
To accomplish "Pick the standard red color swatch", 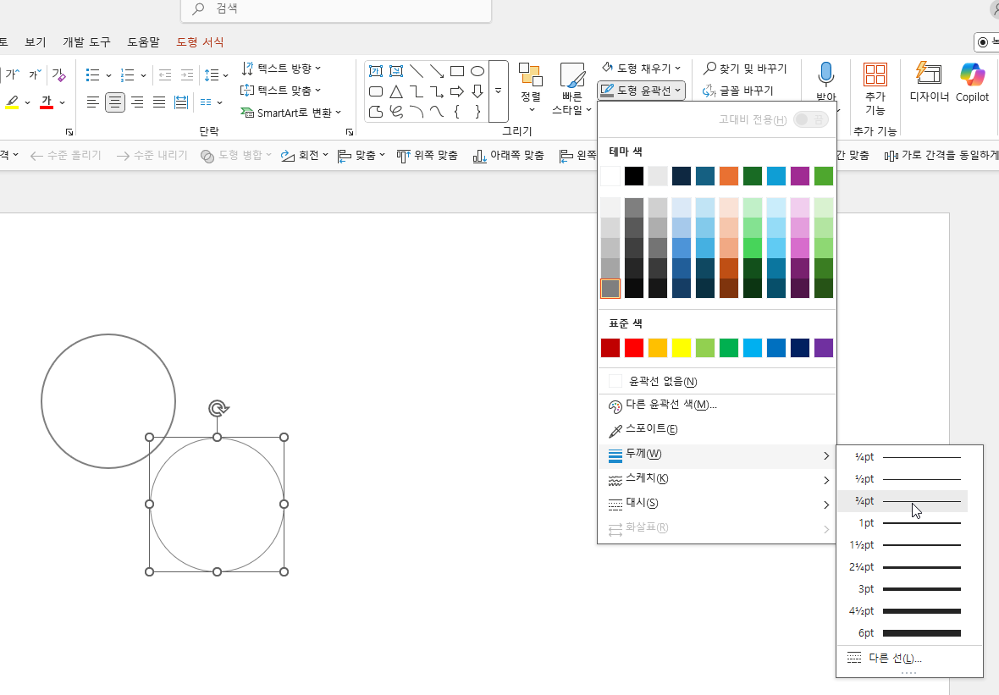I will pos(634,348).
